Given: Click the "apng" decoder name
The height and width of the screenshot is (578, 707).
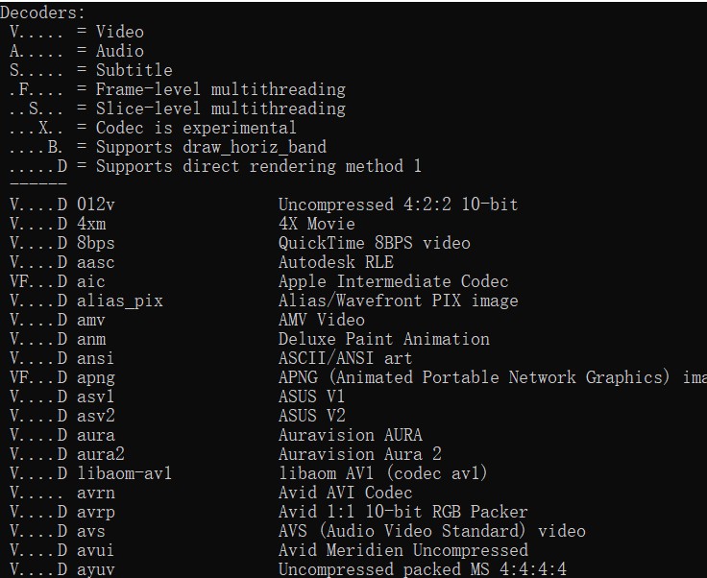Looking at the screenshot, I should (96, 377).
